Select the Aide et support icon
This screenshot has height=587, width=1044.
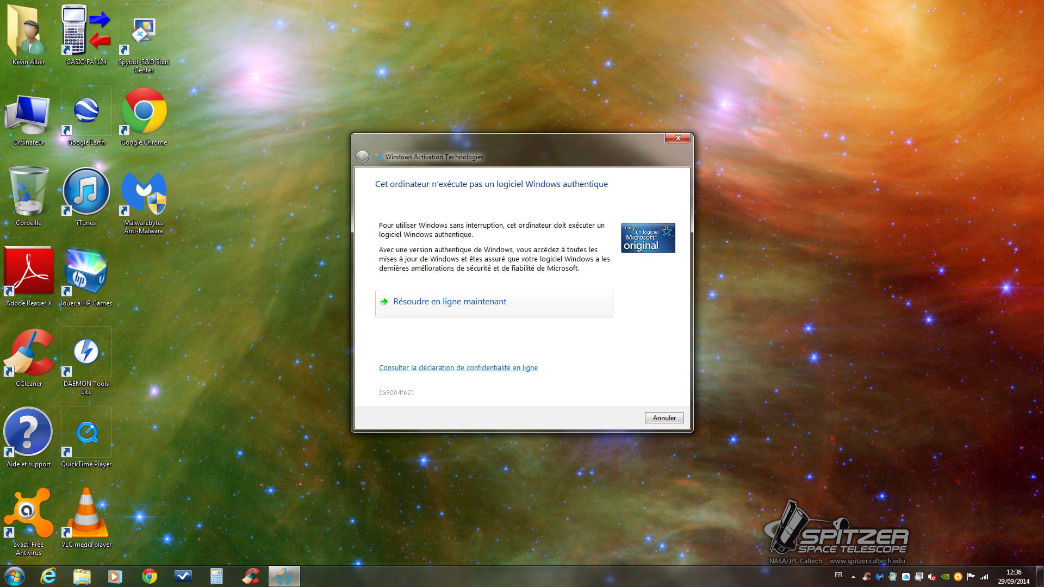pos(28,438)
